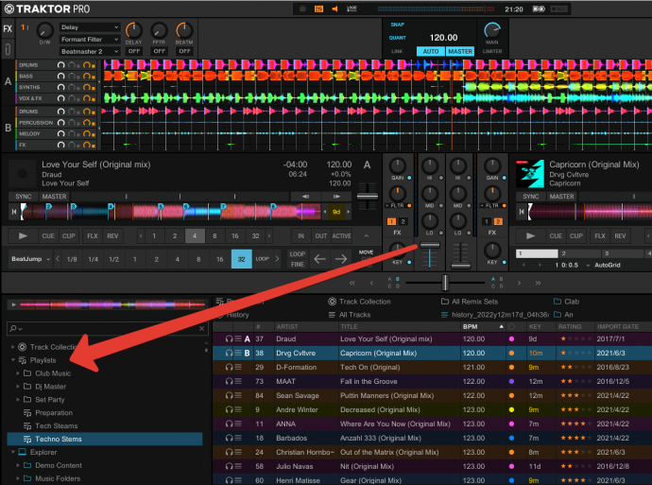Click the preview player play icon
Image resolution: width=652 pixels, height=485 pixels.
tap(13, 304)
